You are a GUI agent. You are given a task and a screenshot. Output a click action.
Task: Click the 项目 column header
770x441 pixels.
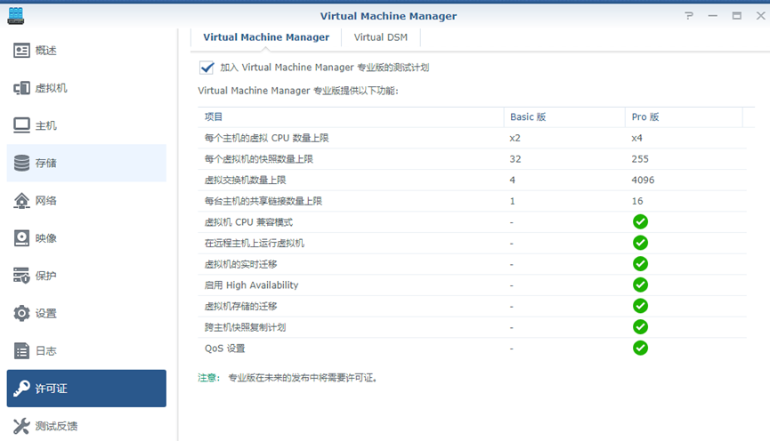click(x=351, y=116)
